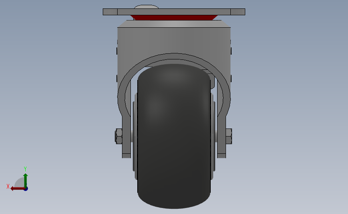348x214 pixels.
Task: Select the black rubber caster wheel
Action: point(174,137)
